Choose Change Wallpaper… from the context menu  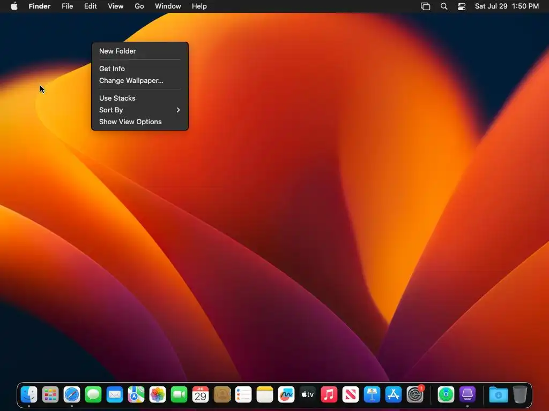pos(140,81)
